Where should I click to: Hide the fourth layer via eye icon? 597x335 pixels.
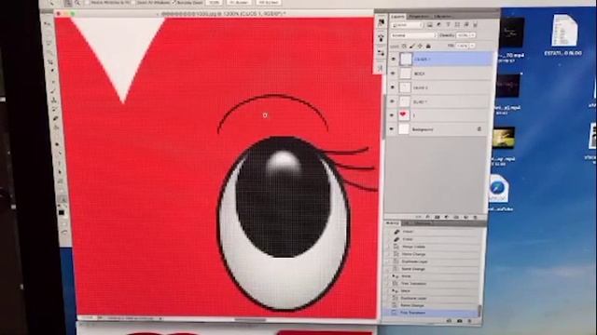(x=392, y=101)
